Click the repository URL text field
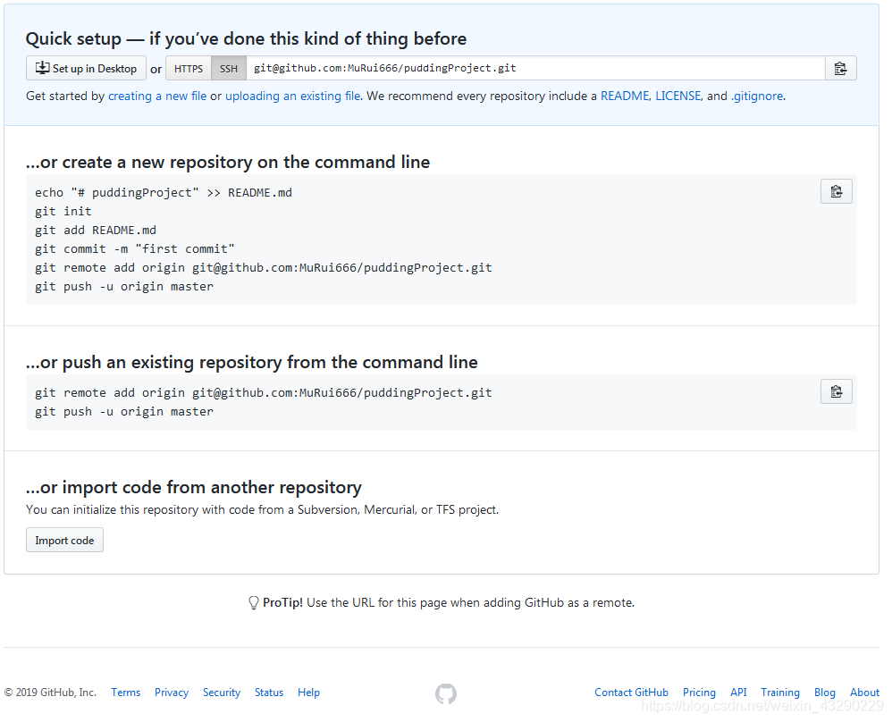The image size is (892, 722). point(535,68)
